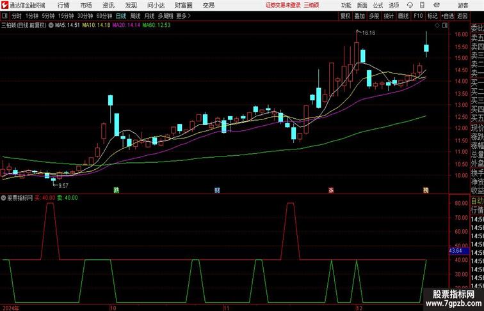Click the MA10: 14.18 value

96,26
